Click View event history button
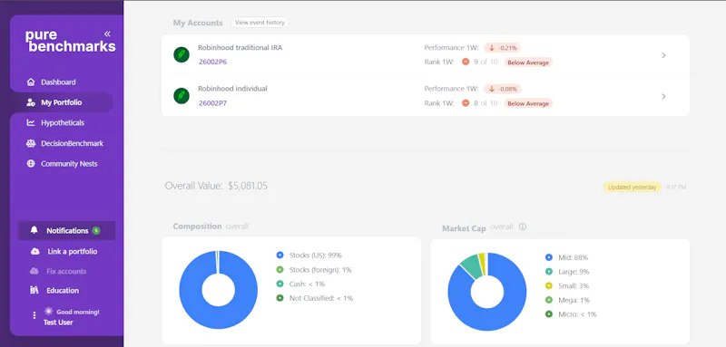The image size is (726, 347). pyautogui.click(x=260, y=22)
